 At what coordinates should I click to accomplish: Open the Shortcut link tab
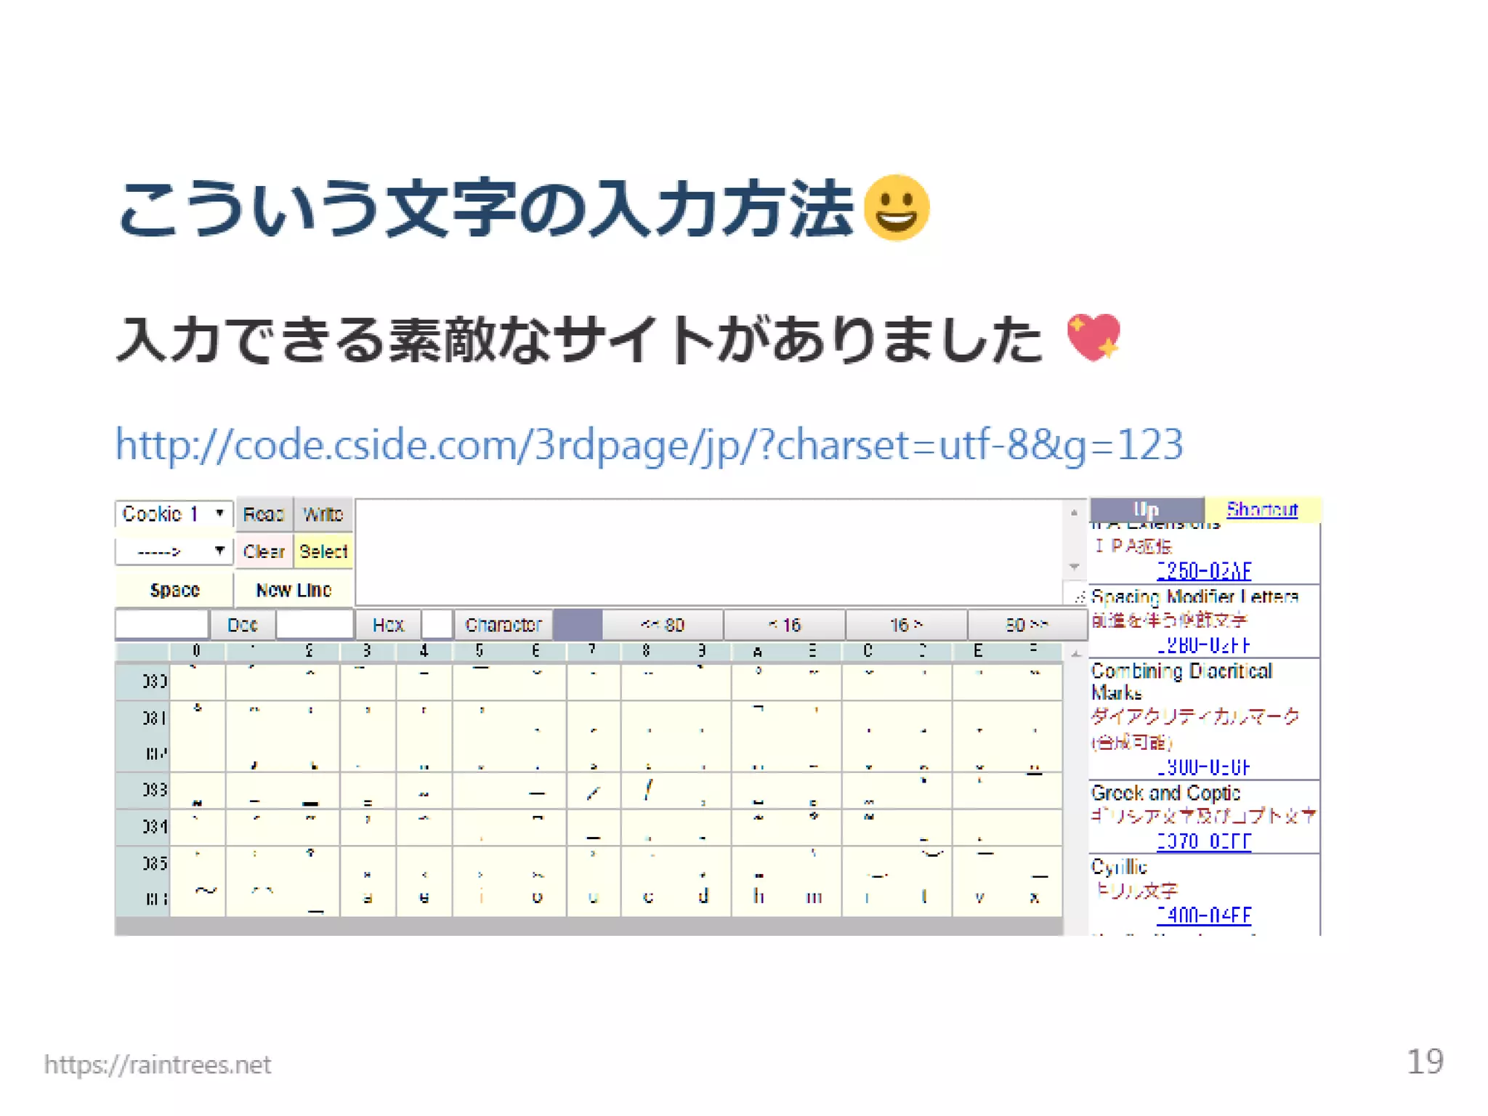point(1263,509)
